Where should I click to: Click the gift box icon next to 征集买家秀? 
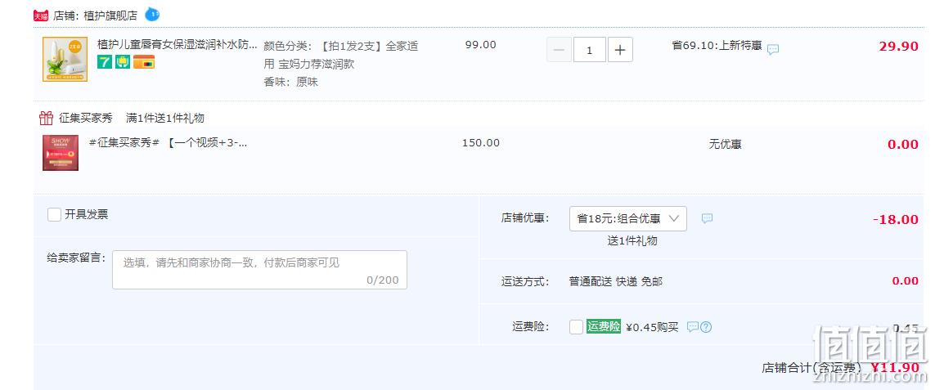point(46,118)
